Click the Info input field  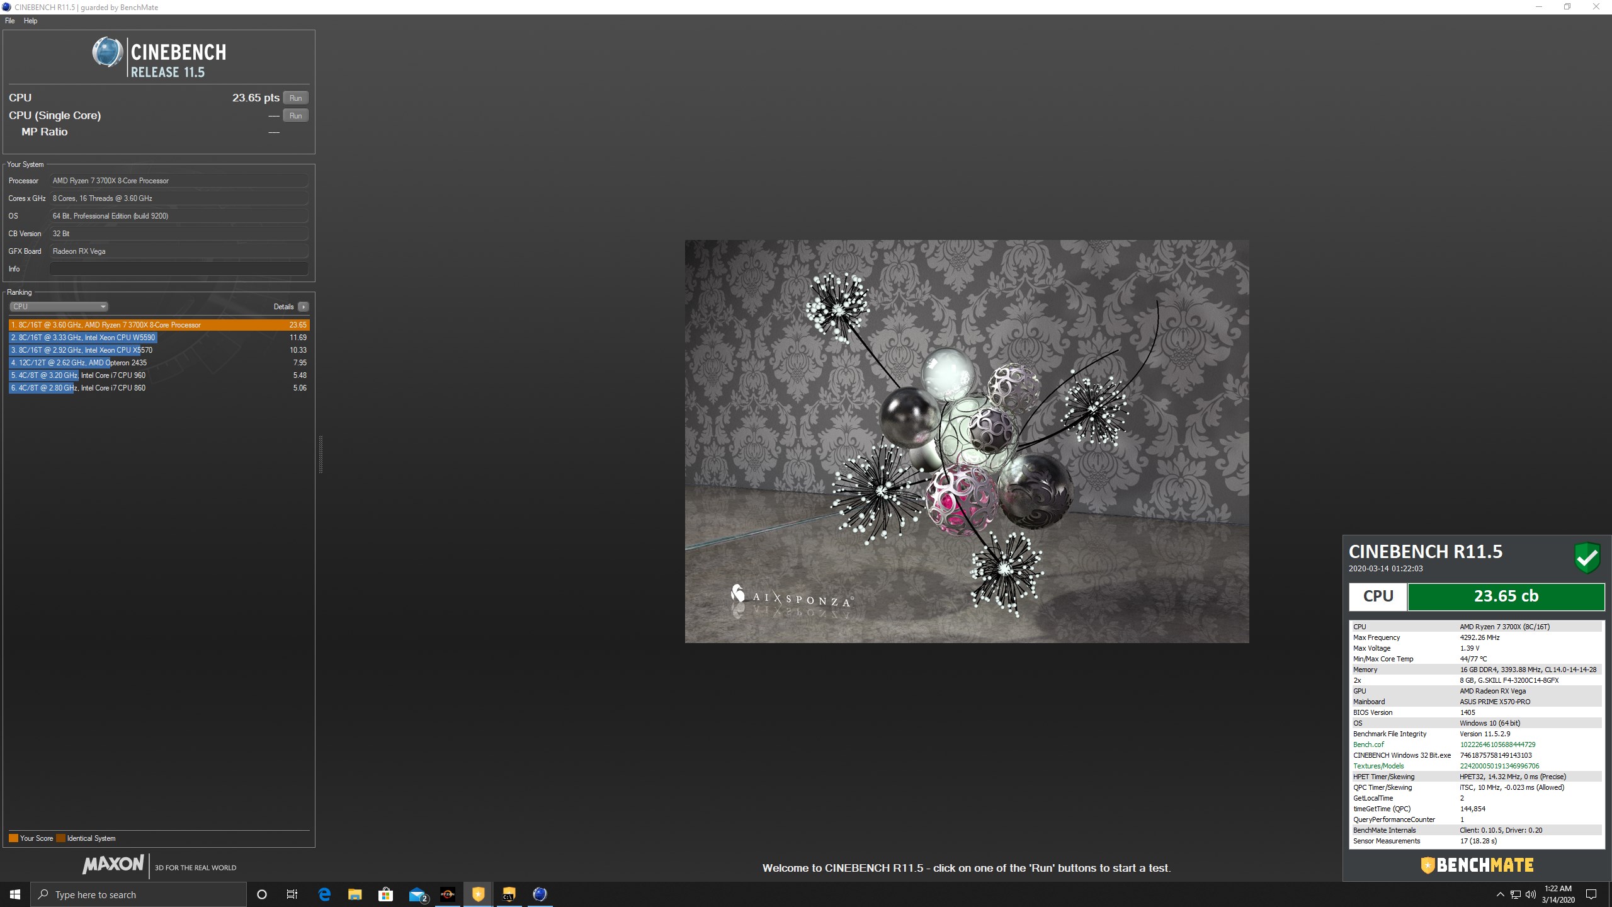point(179,269)
